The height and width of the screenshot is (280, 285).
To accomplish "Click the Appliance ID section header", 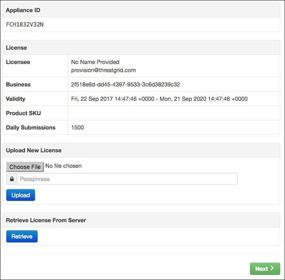I will [23, 10].
